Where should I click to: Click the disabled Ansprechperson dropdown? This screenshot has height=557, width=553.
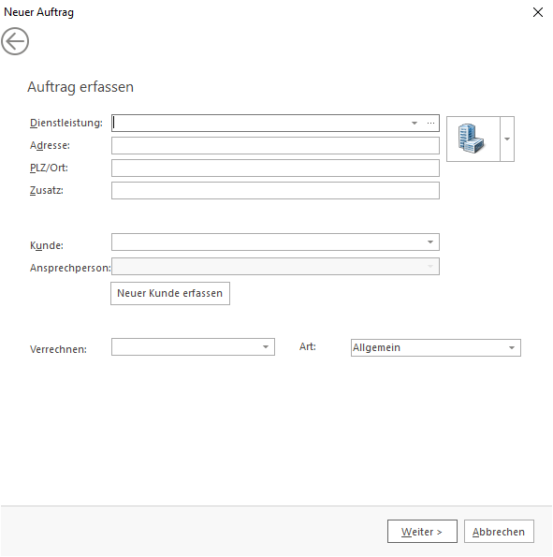point(275,267)
